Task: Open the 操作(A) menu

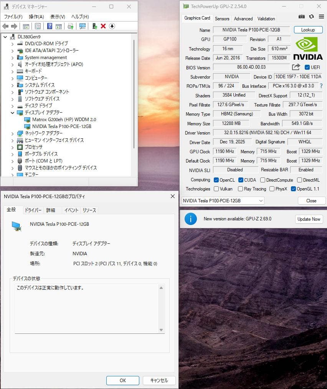Action: (36, 16)
